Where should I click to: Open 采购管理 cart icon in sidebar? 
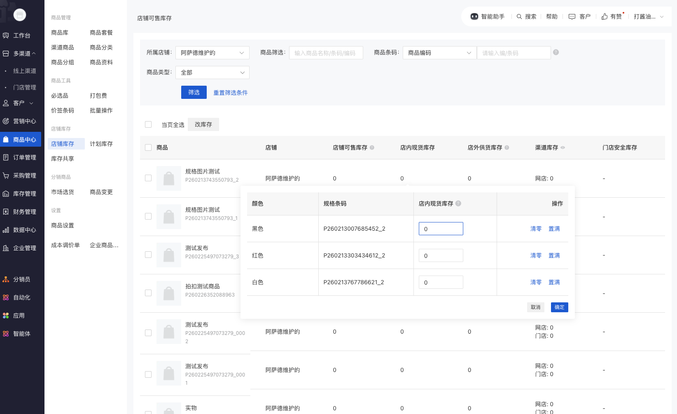[6, 175]
